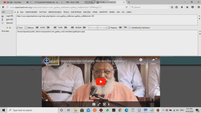The image size is (201, 113).
Task: Click the Load URL button
Action: pos(10,16)
